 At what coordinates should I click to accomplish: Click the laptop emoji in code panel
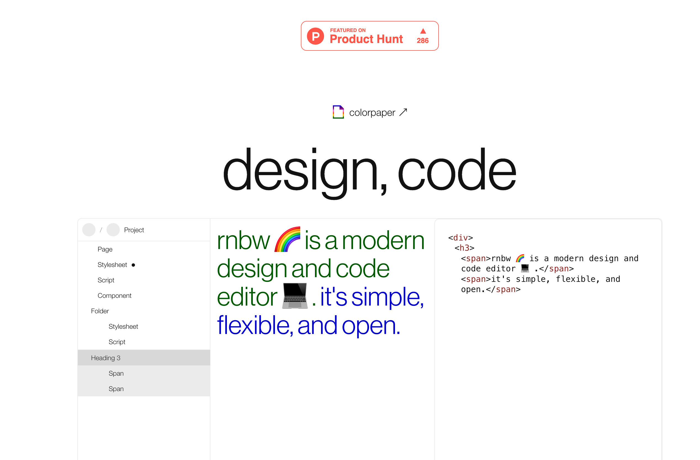(525, 268)
